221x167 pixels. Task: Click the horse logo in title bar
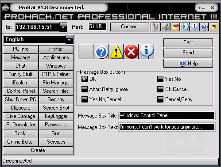pyautogui.click(x=6, y=8)
